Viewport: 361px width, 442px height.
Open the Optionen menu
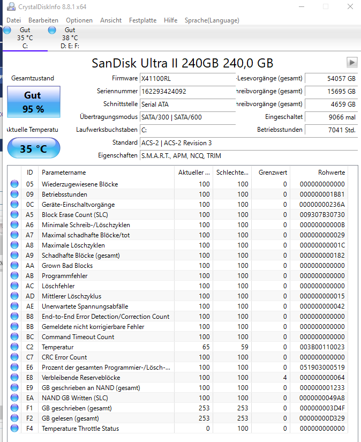coord(79,20)
